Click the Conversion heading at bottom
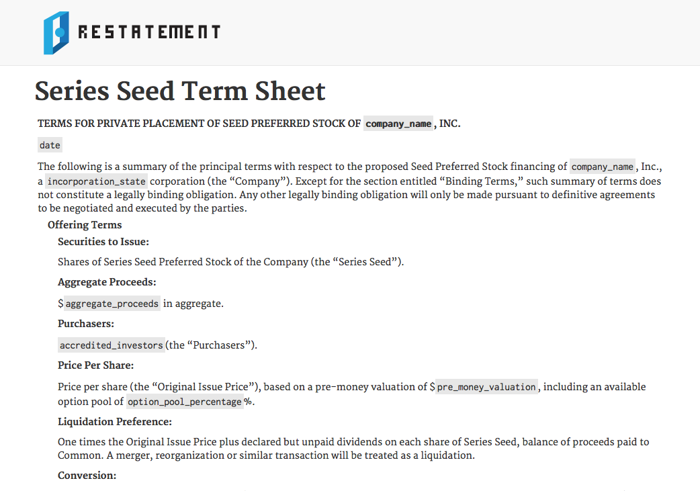The width and height of the screenshot is (700, 491). tap(87, 476)
